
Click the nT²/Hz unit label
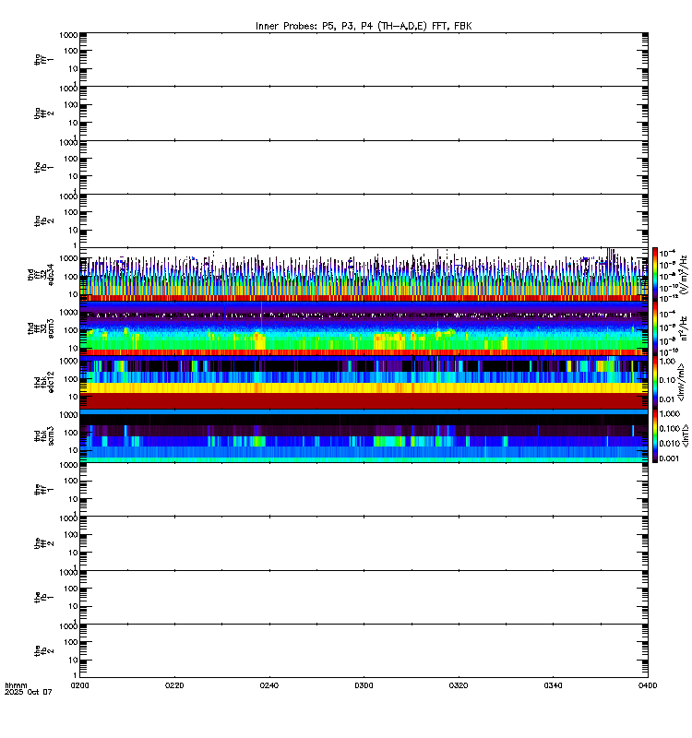pos(685,328)
